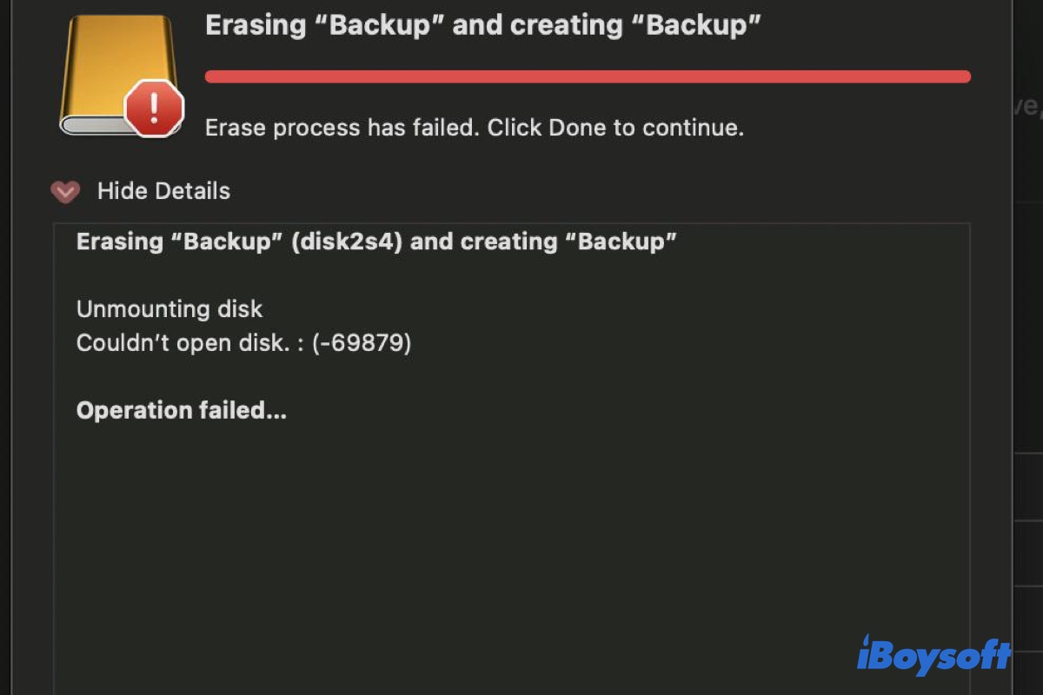
Task: Click the background window right of the dialog
Action: (x=1028, y=347)
